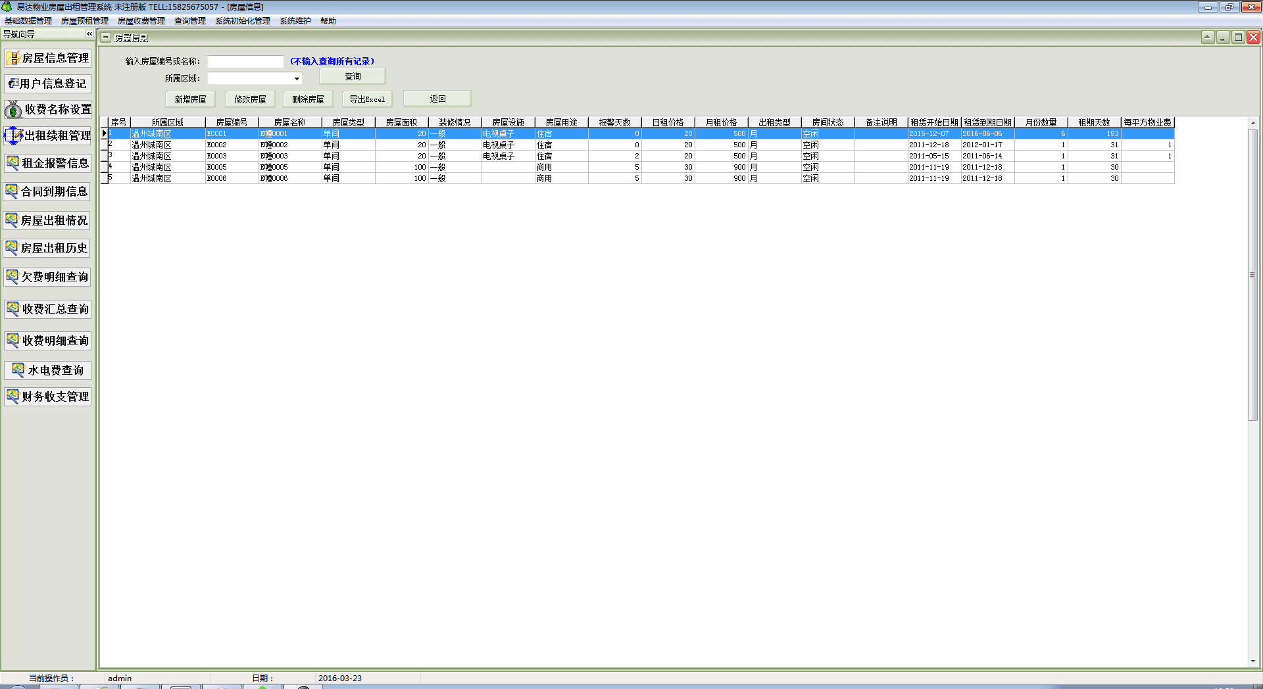The width and height of the screenshot is (1263, 689).
Task: Click the 月租价格 column header
Action: coord(721,122)
